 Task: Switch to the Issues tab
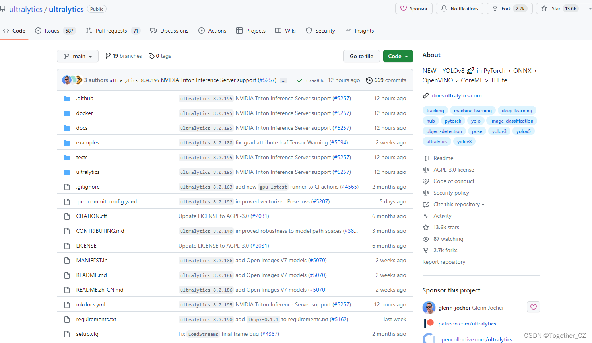click(55, 31)
